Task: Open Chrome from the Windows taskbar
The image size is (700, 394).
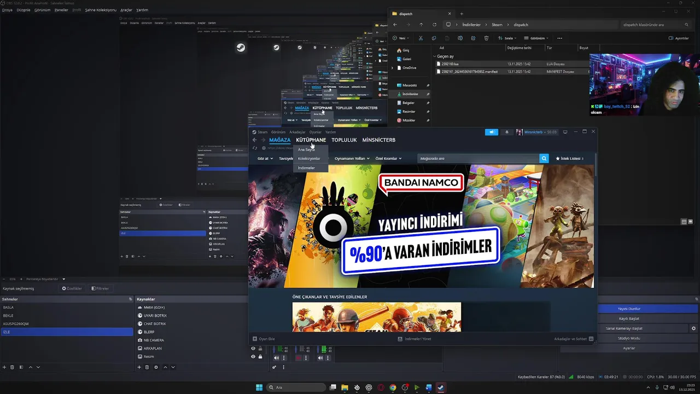Action: click(x=393, y=387)
